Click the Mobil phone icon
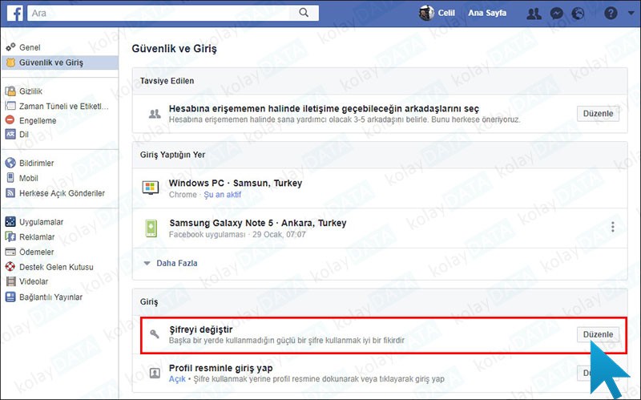Screen dimensions: 641x400 click(10, 178)
